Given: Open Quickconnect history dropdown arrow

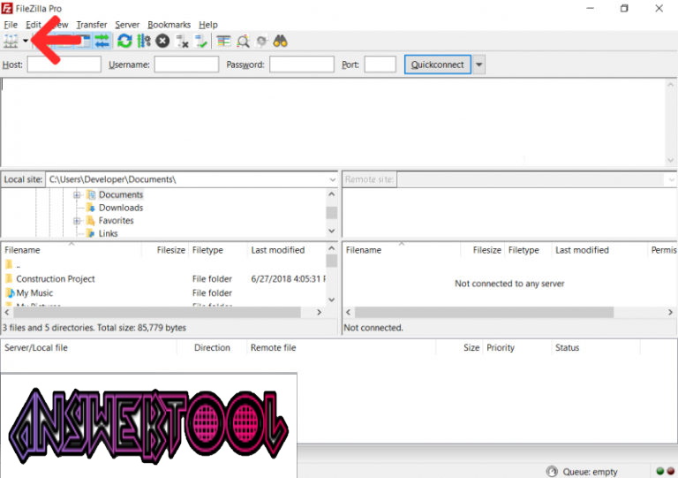Looking at the screenshot, I should pyautogui.click(x=478, y=64).
